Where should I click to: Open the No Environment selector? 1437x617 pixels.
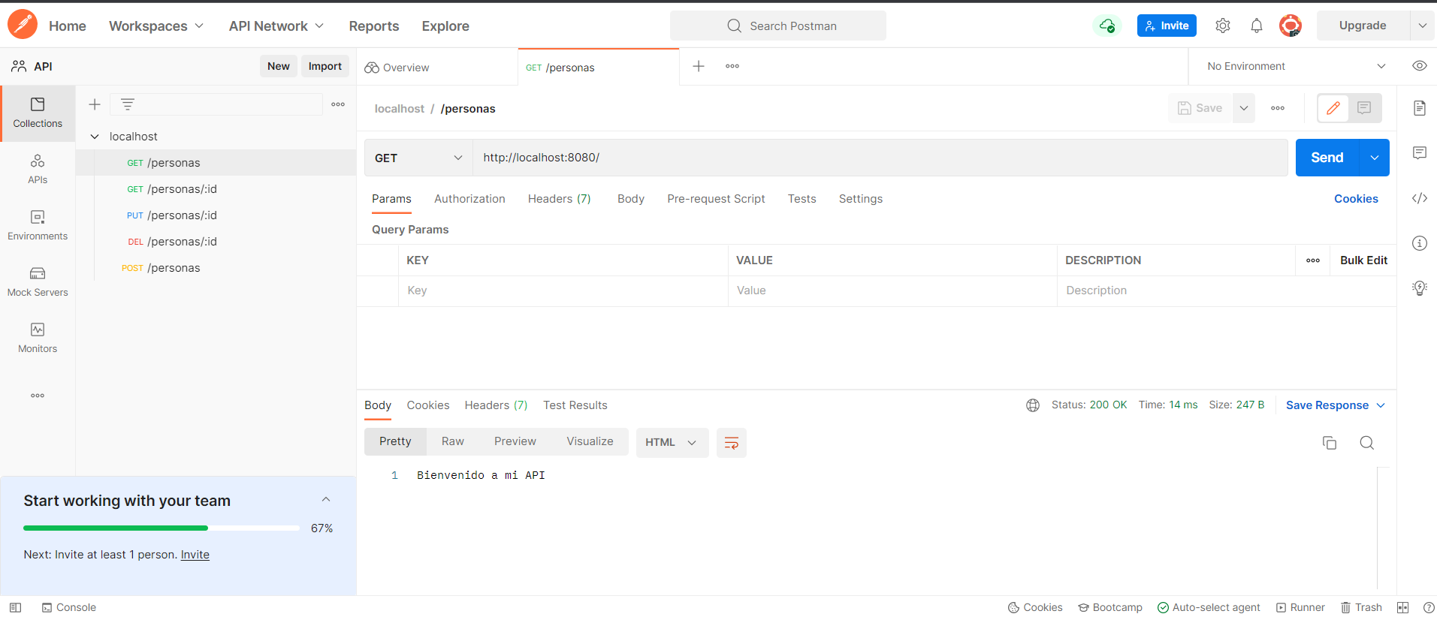point(1296,66)
